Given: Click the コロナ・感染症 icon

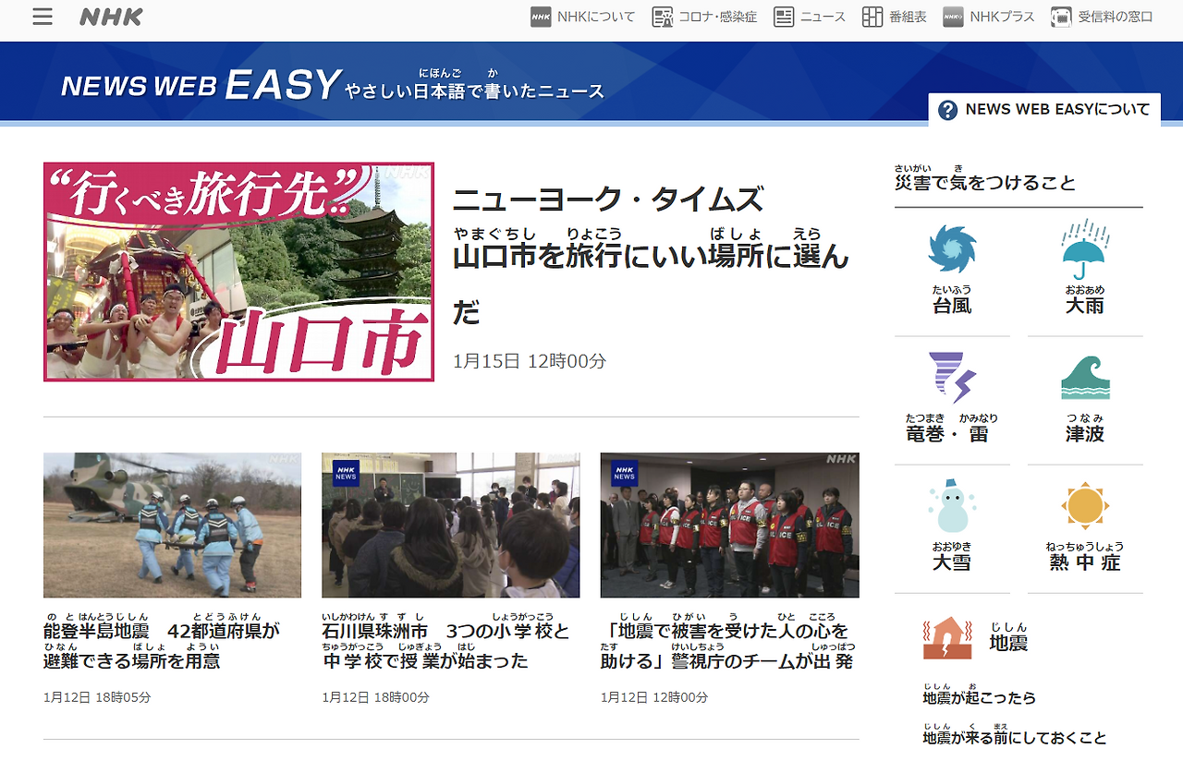Looking at the screenshot, I should (662, 17).
